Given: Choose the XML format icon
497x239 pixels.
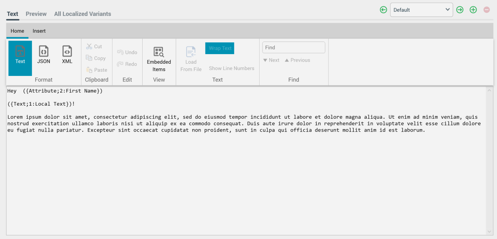Looking at the screenshot, I should tap(67, 52).
